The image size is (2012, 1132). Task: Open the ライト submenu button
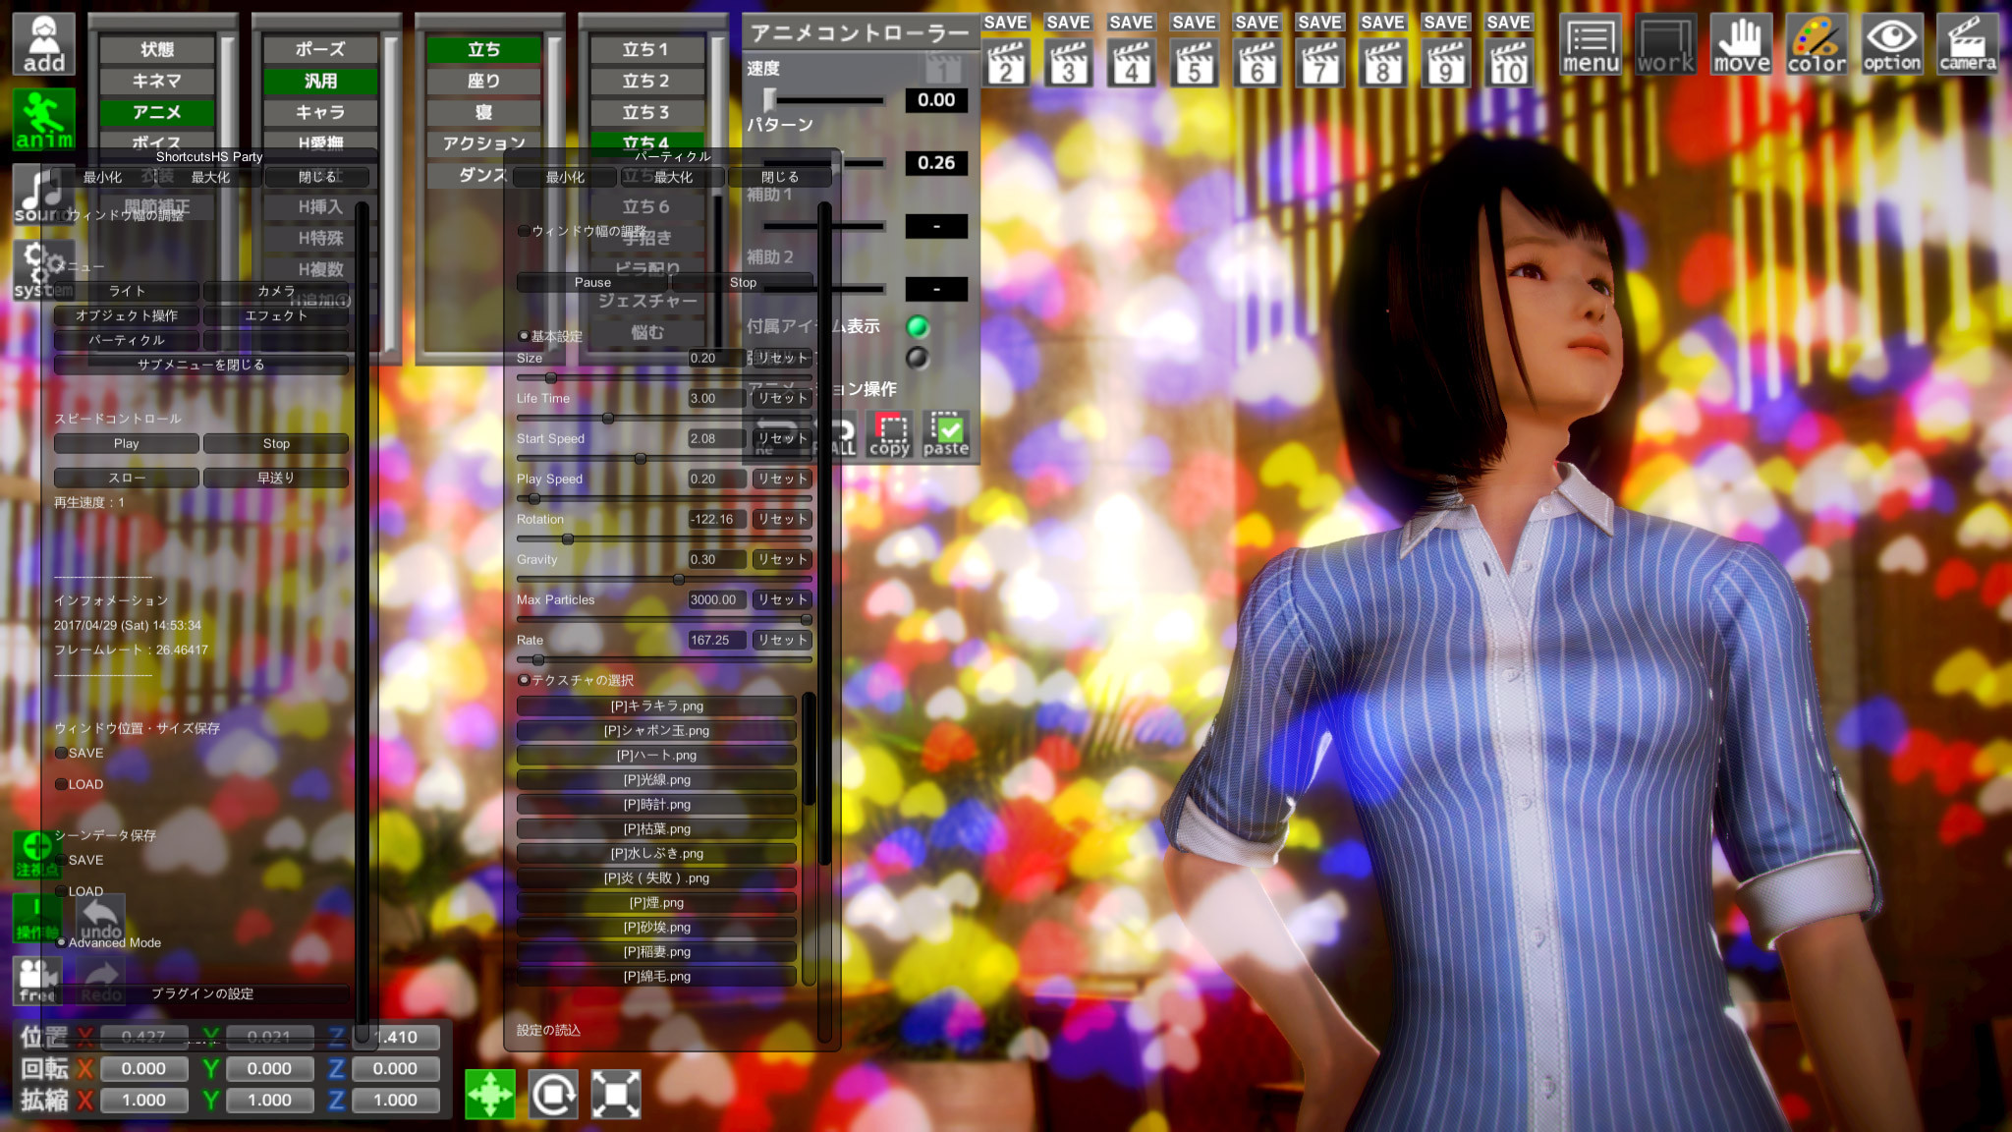(127, 291)
